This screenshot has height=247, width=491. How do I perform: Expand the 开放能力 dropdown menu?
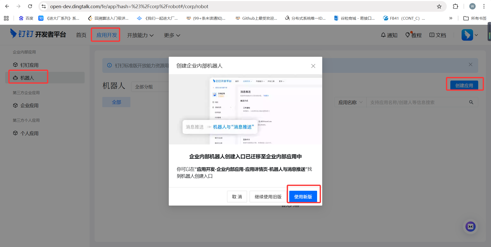pyautogui.click(x=140, y=35)
